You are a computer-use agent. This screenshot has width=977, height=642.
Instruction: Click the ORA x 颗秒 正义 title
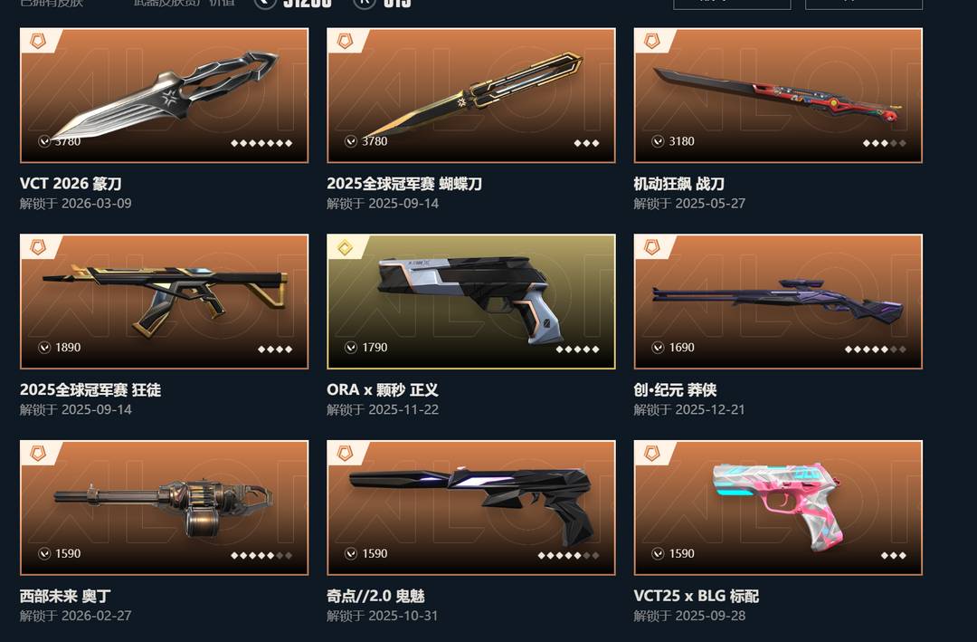tap(383, 390)
